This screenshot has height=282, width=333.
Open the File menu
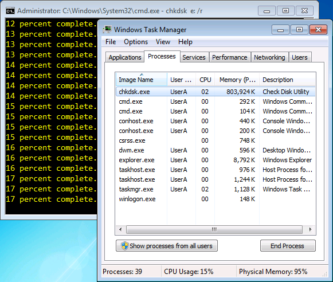[111, 42]
